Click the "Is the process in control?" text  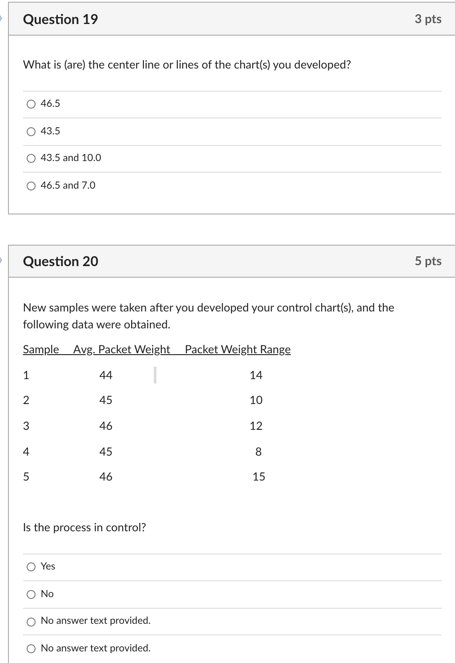coord(84,528)
